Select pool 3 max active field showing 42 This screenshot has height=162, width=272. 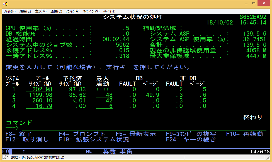point(104,100)
